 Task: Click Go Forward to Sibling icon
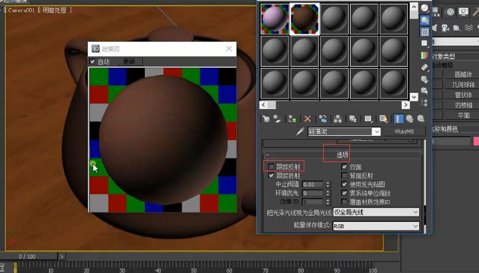coord(420,119)
